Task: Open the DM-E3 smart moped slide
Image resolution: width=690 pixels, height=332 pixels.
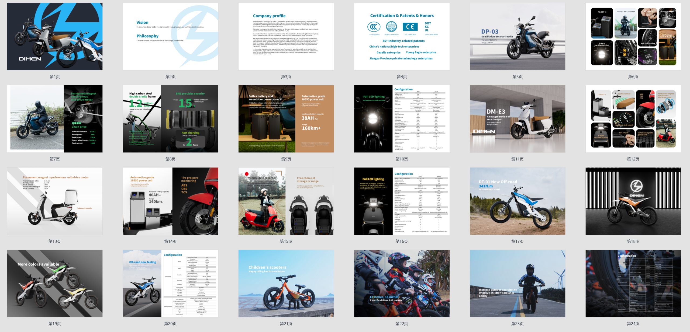Action: point(517,119)
